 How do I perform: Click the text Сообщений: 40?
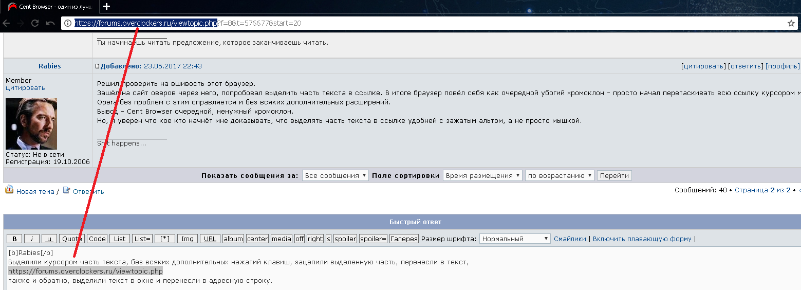pos(700,190)
